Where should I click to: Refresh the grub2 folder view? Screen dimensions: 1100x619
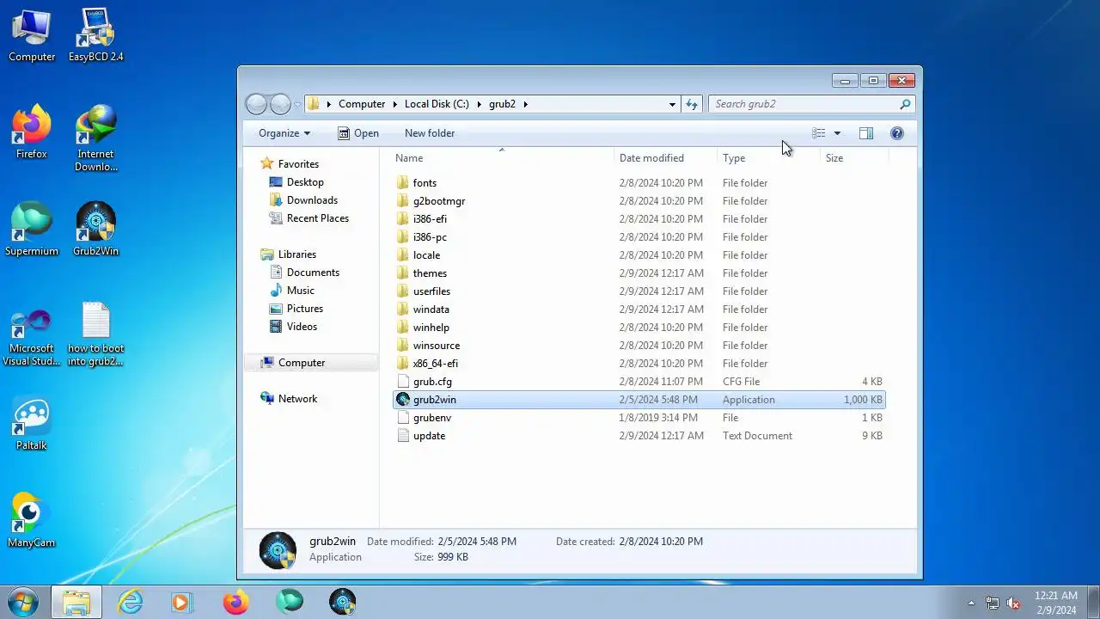click(x=693, y=104)
